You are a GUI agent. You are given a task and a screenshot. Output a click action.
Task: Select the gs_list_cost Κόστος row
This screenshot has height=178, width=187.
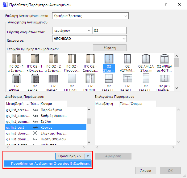pyautogui.click(x=46, y=127)
